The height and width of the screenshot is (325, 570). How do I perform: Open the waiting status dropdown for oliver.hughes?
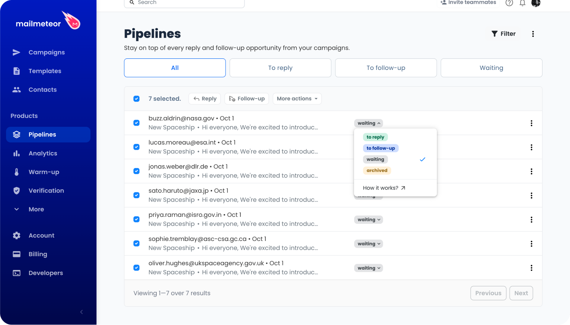[x=368, y=268]
